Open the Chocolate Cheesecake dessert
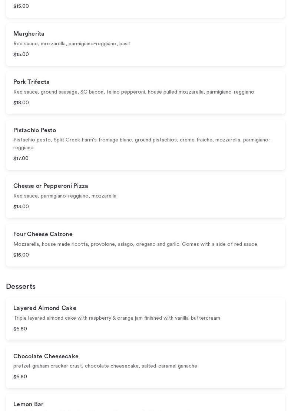The image size is (291, 411). point(46,356)
